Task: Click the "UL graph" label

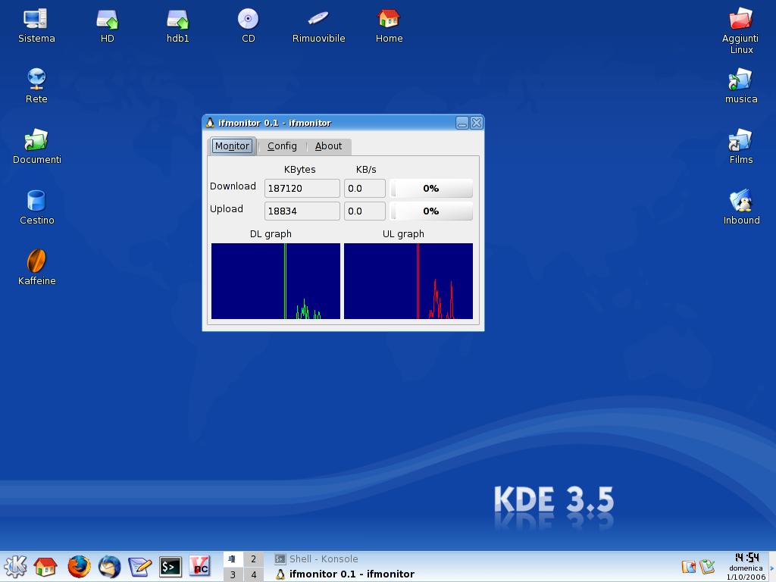Action: coord(403,233)
